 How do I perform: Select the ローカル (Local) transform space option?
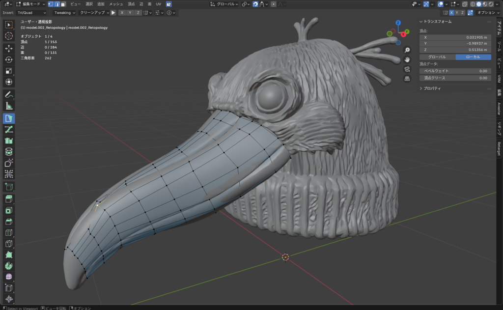[x=473, y=57]
